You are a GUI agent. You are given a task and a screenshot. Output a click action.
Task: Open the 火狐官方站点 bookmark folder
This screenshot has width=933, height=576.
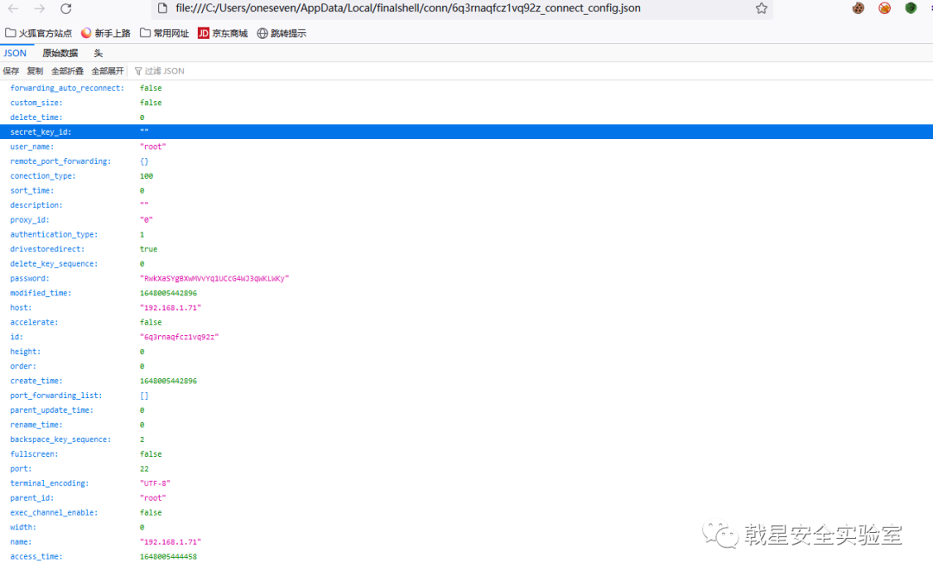[39, 34]
